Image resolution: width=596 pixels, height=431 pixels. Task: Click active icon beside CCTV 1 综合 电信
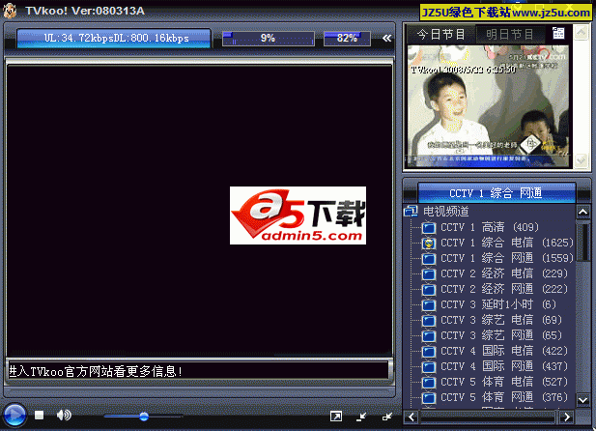(x=429, y=244)
